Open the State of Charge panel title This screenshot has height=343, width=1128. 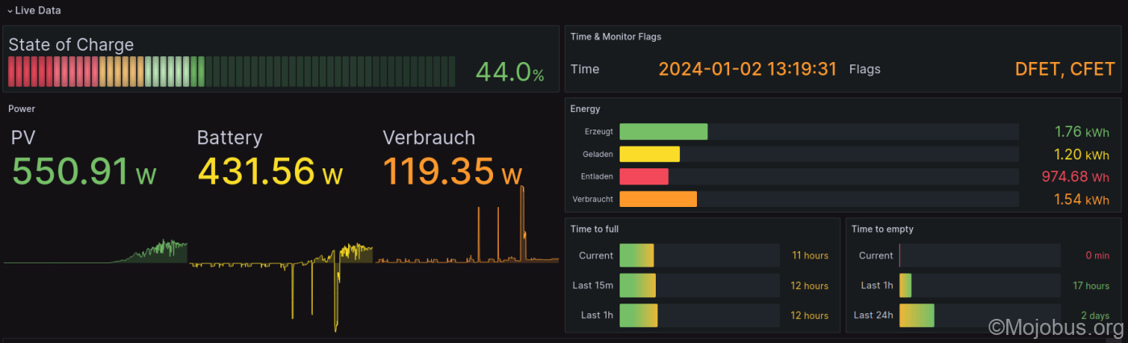71,45
